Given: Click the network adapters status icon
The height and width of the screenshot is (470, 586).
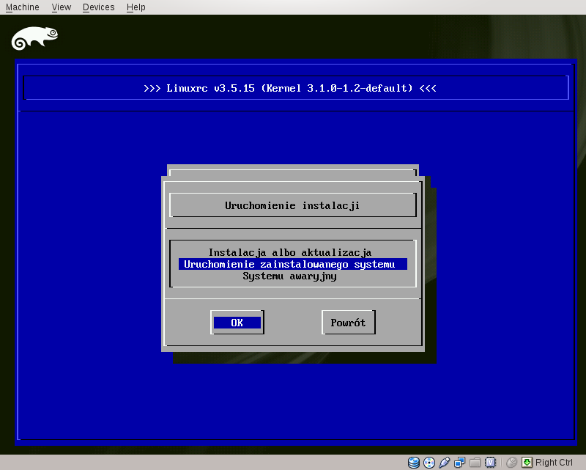Looking at the screenshot, I should 460,463.
